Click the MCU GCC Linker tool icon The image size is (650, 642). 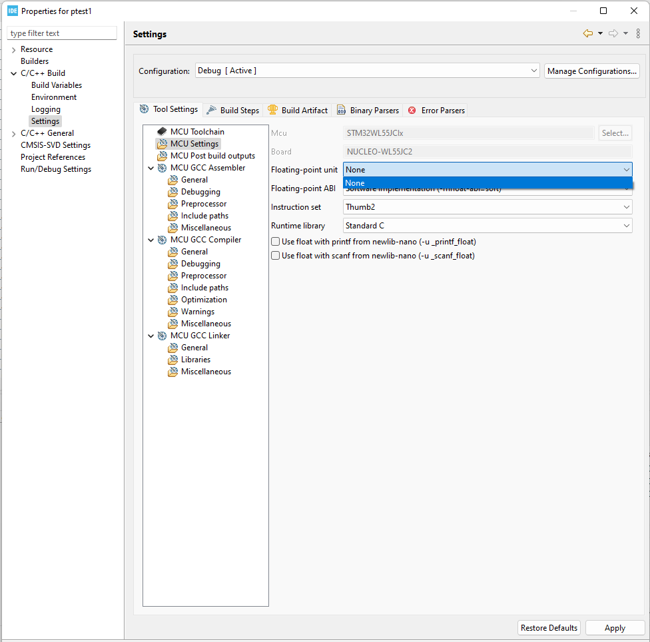point(162,336)
